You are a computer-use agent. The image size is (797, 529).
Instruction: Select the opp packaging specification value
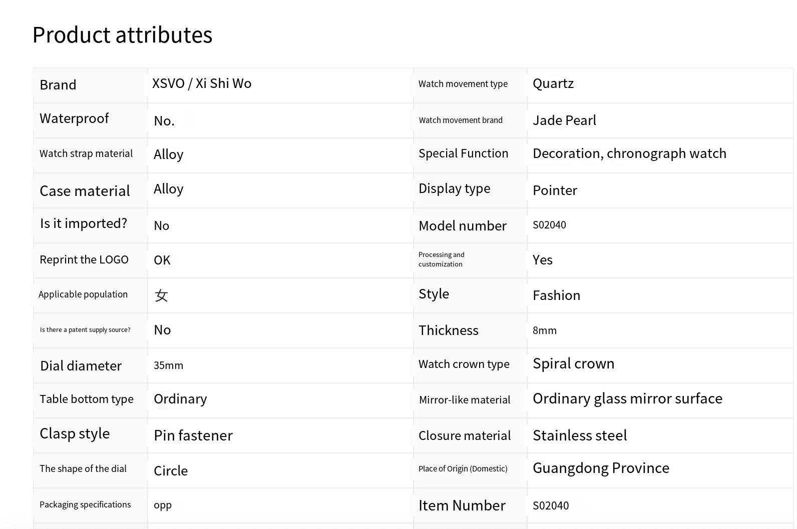pos(163,505)
